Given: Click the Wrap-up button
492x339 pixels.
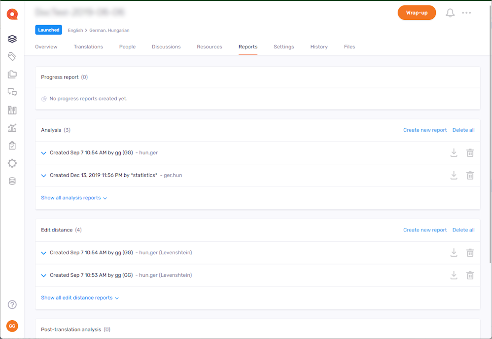Looking at the screenshot, I should (x=417, y=13).
